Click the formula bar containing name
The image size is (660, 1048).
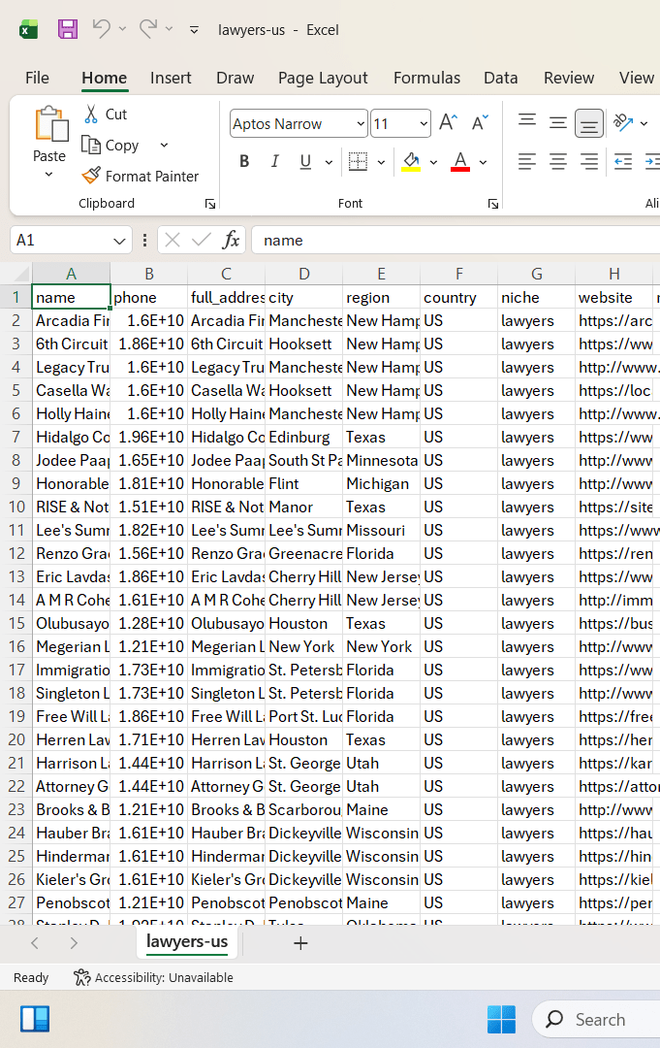point(456,240)
